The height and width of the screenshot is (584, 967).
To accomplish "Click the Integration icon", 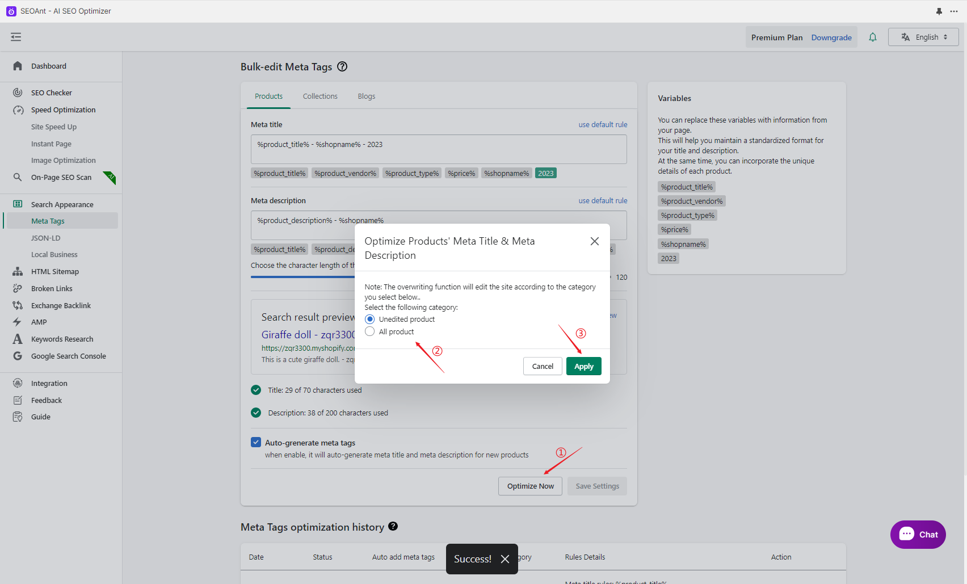I will pos(18,383).
